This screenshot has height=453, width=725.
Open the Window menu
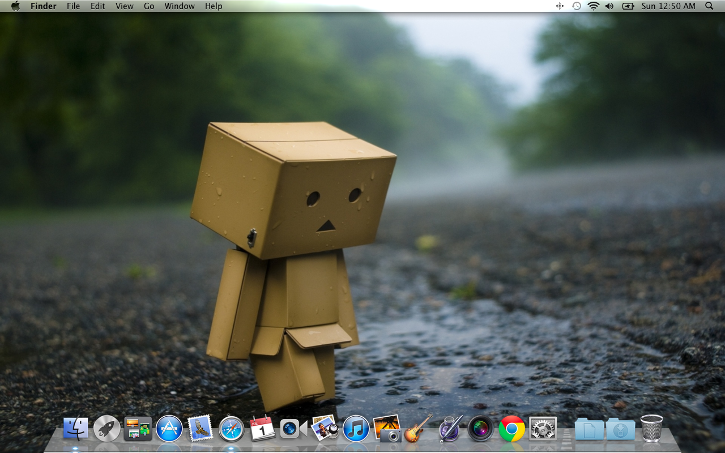click(179, 6)
